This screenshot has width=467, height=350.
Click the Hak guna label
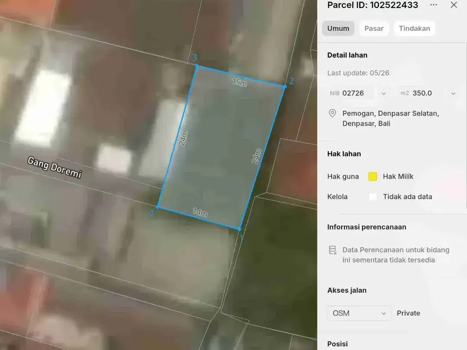pyautogui.click(x=343, y=176)
